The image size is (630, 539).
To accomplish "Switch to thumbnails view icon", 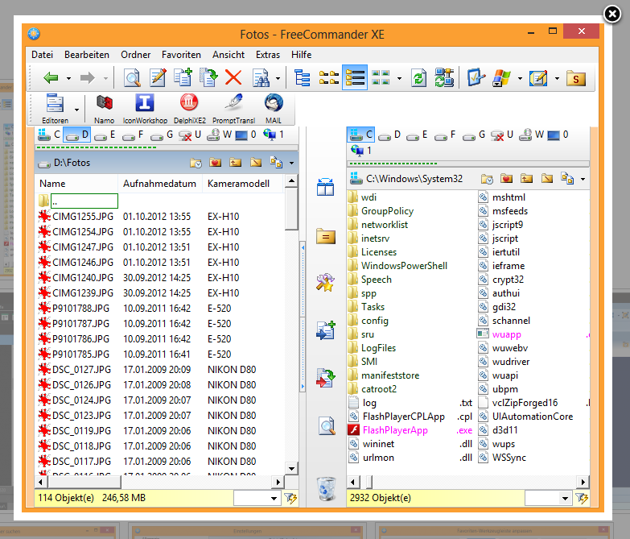I will click(381, 77).
